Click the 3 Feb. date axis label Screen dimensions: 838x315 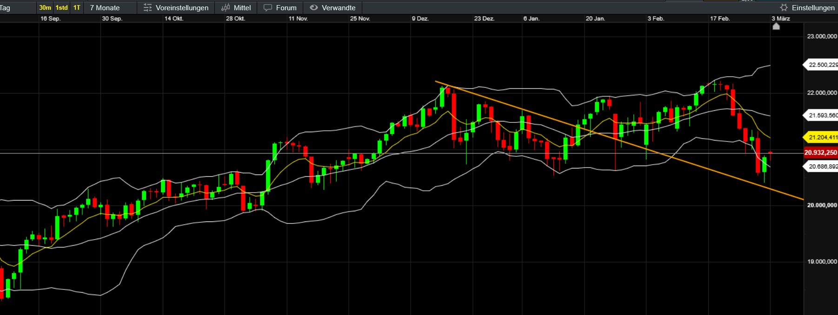(x=656, y=19)
